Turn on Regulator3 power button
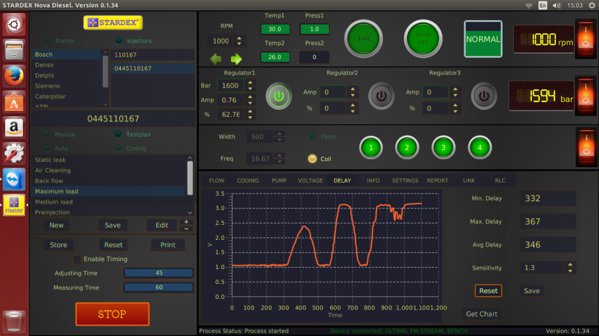Viewport: 599px width, 336px height. [x=484, y=96]
